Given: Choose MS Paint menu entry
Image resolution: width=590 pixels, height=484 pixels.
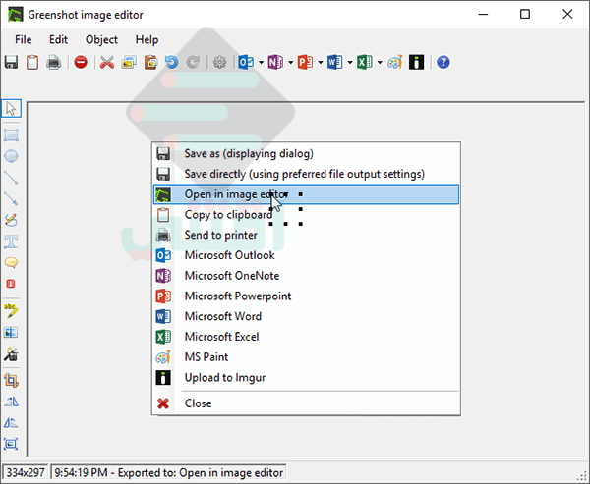Looking at the screenshot, I should coord(306,357).
